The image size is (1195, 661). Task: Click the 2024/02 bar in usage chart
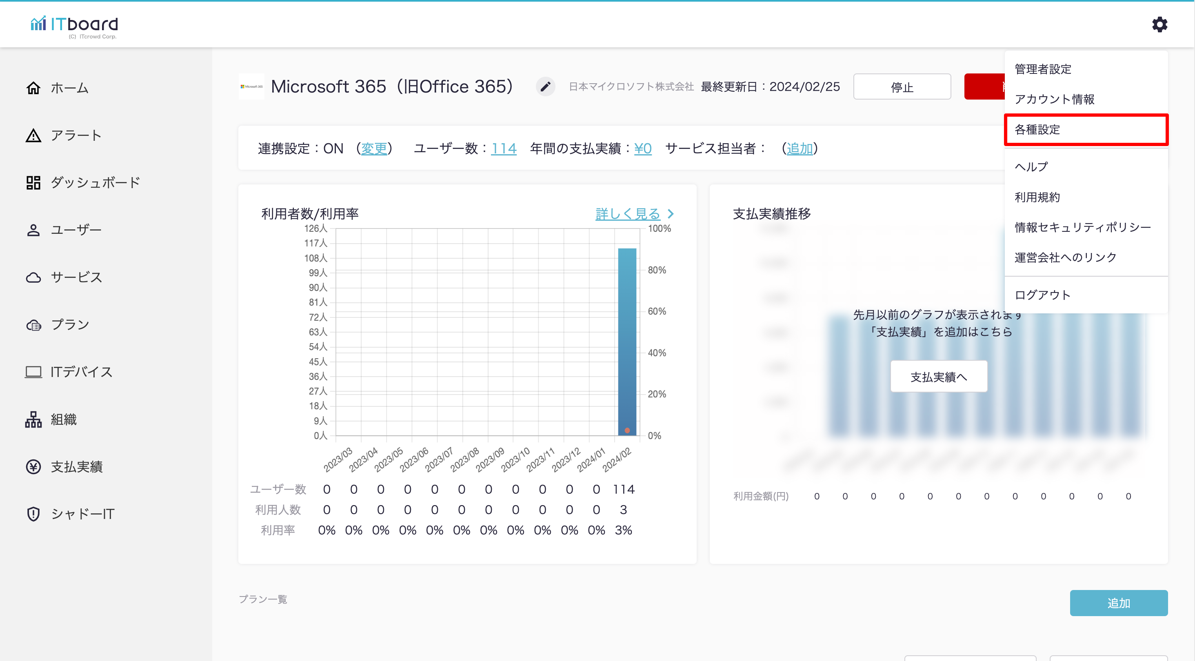pos(627,342)
